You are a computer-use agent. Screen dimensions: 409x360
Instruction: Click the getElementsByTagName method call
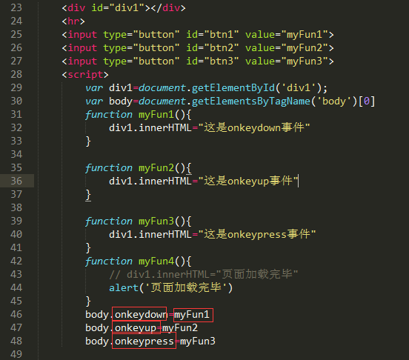251,101
